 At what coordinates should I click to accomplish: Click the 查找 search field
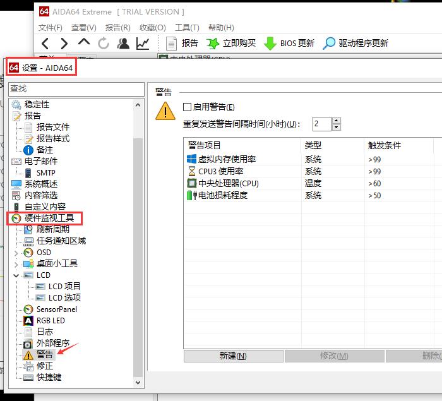tap(76, 89)
